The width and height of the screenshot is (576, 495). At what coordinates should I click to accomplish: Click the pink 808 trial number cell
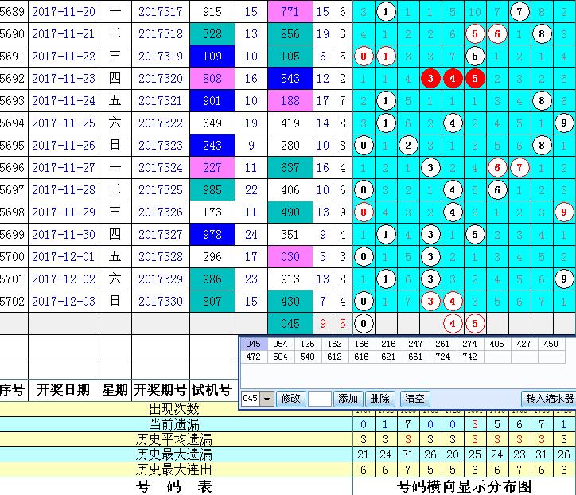[212, 79]
